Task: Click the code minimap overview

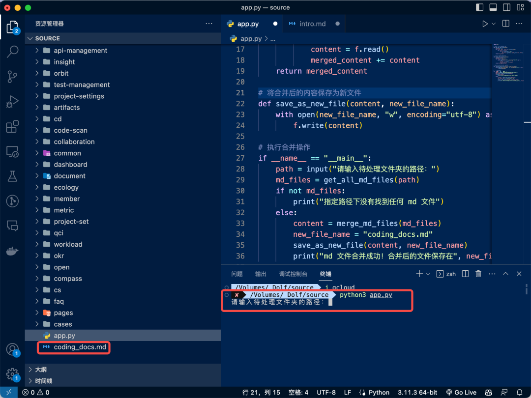Action: pos(508,63)
